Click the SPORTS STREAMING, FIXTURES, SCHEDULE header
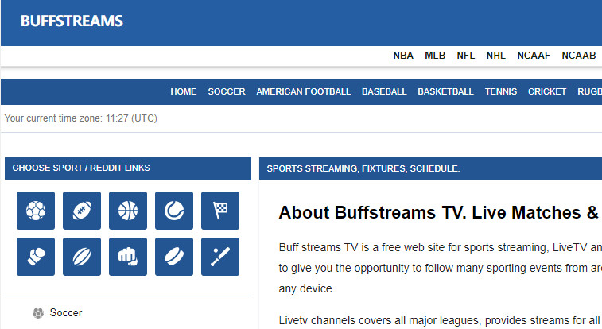The height and width of the screenshot is (329, 602). click(430, 168)
